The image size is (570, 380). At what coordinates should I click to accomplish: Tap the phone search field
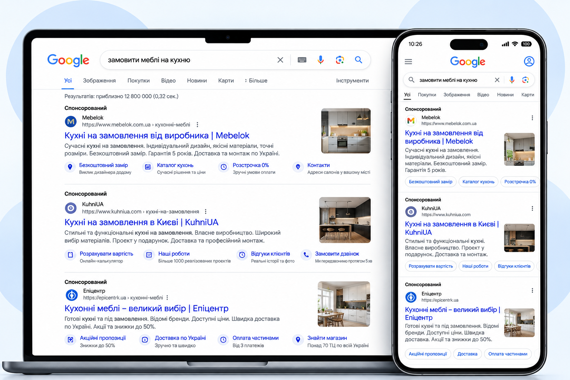pos(469,80)
